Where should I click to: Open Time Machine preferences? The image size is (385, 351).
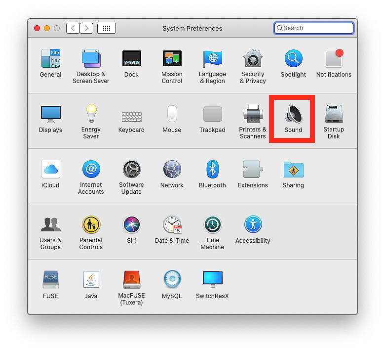(212, 232)
